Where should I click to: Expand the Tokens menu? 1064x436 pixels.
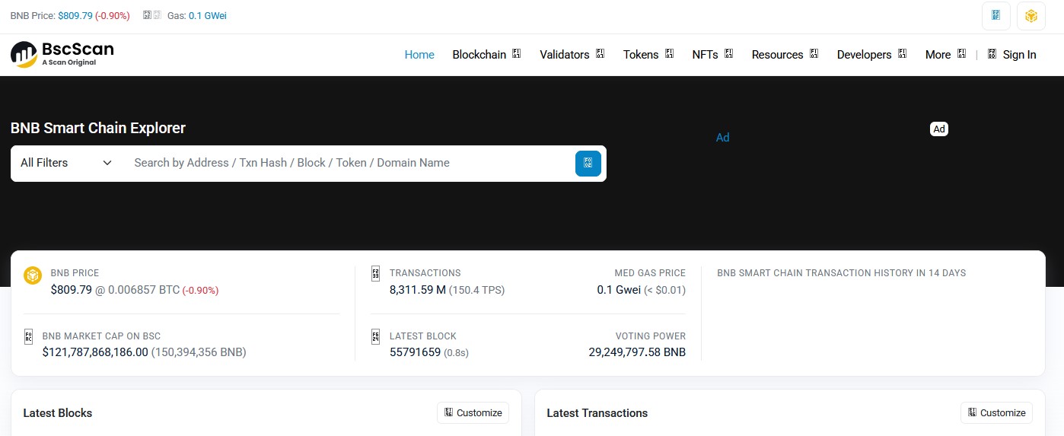648,55
